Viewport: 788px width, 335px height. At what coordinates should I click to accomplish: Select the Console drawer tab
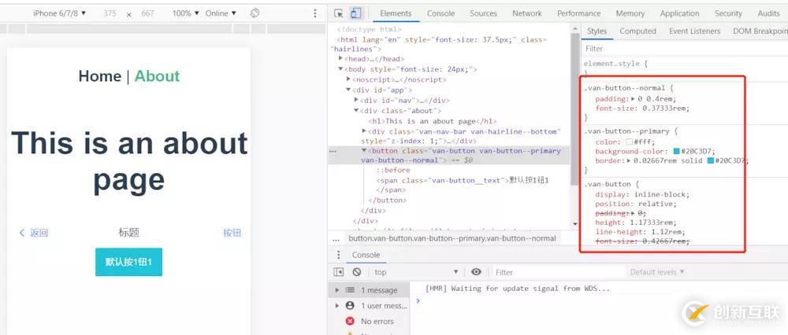[366, 255]
